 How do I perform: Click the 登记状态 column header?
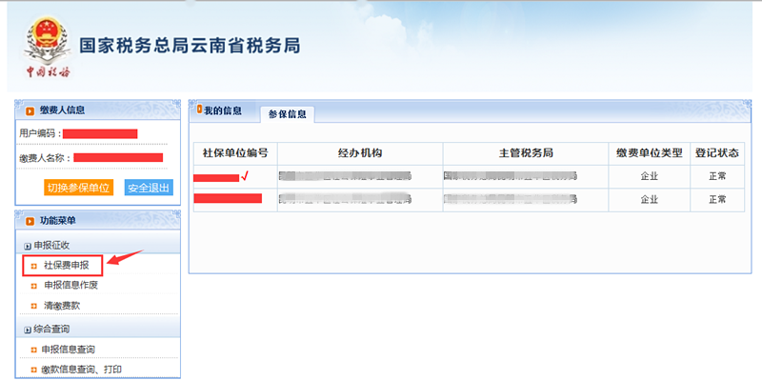pyautogui.click(x=717, y=153)
